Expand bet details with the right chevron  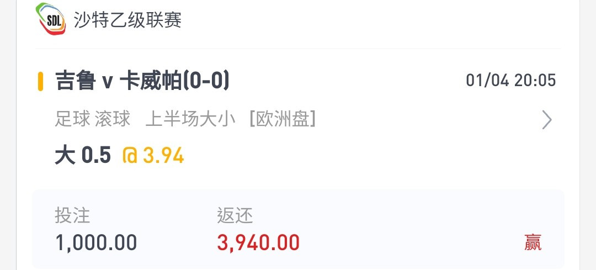point(546,120)
